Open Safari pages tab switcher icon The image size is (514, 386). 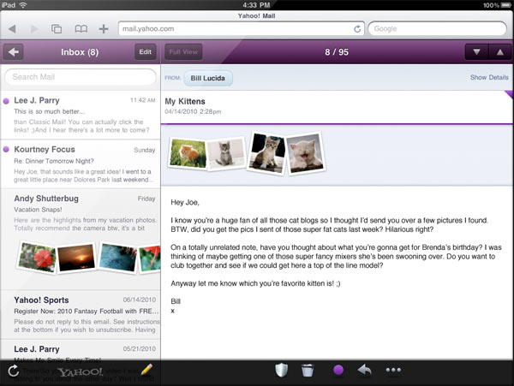coord(57,28)
